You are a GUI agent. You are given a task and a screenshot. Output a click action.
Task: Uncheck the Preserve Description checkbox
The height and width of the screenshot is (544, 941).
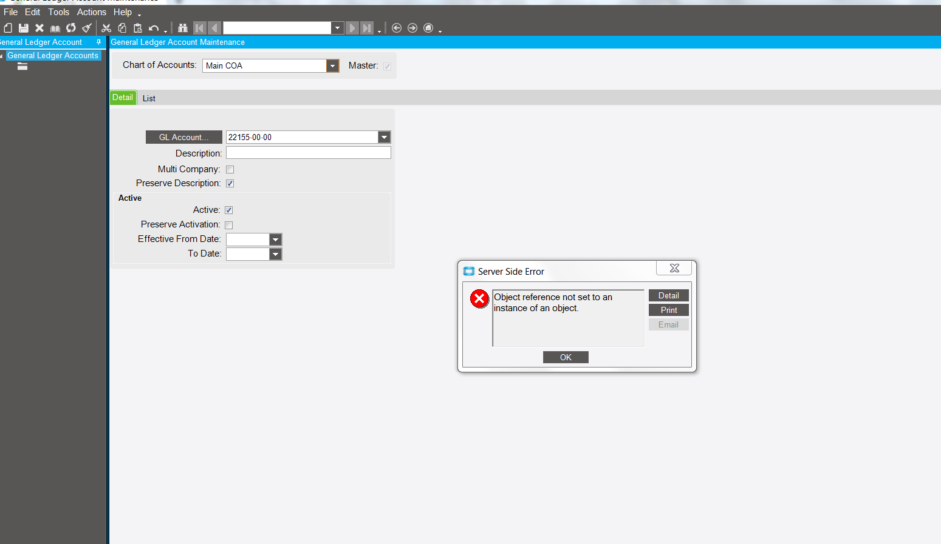[230, 184]
